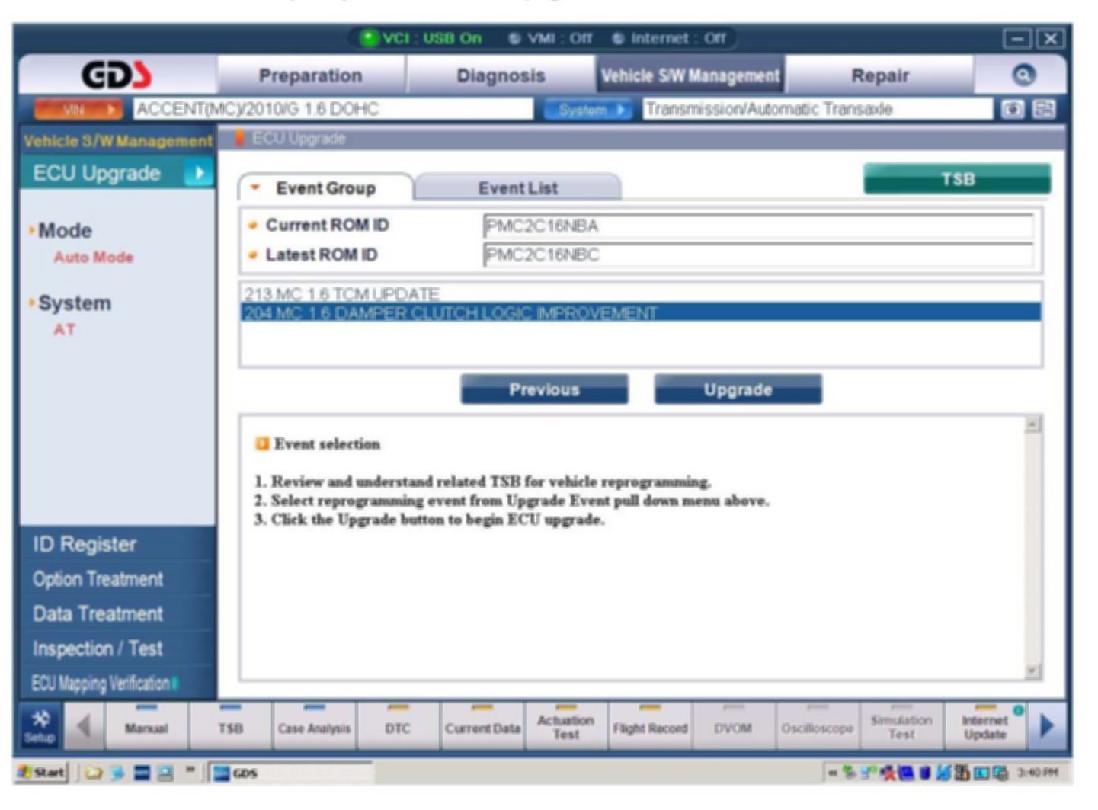This screenshot has width=1098, height=810.
Task: Click the screenshot camera icon
Action: point(1012,110)
